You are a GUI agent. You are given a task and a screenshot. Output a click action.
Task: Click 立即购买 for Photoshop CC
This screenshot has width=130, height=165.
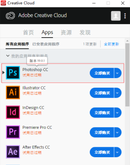tap(102, 73)
